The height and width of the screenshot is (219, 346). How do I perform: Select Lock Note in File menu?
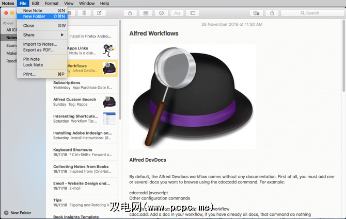tap(42, 65)
